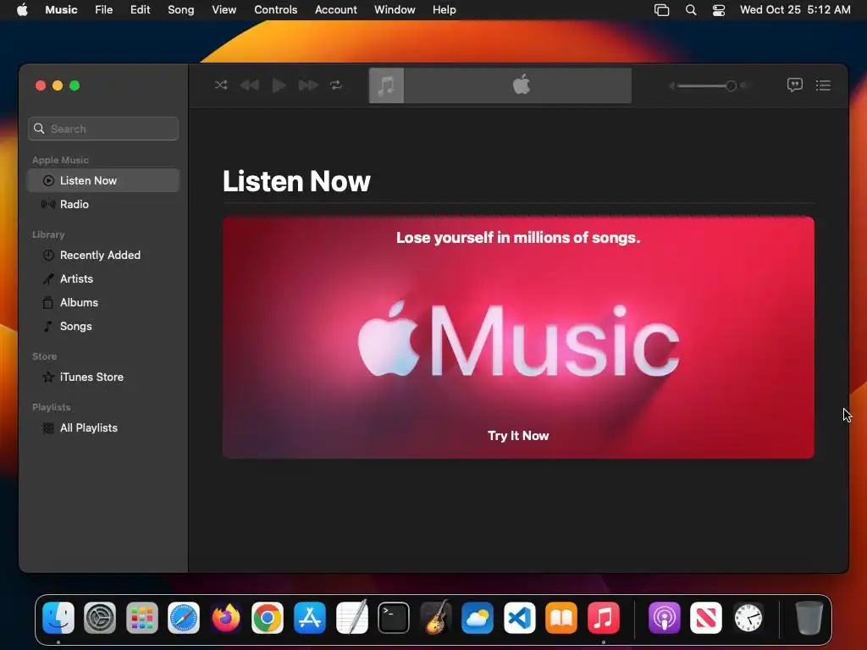Screen dimensions: 867x650
Task: Click the previous track rewind button
Action: pos(250,85)
